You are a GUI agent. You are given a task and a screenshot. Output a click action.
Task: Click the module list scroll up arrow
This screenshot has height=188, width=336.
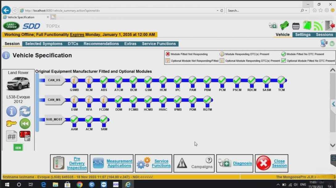coord(333,70)
